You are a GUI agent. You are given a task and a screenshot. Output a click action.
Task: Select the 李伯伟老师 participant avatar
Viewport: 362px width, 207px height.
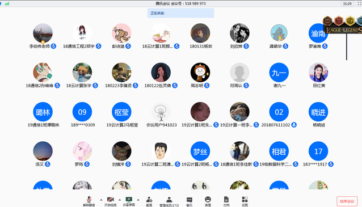point(43,33)
